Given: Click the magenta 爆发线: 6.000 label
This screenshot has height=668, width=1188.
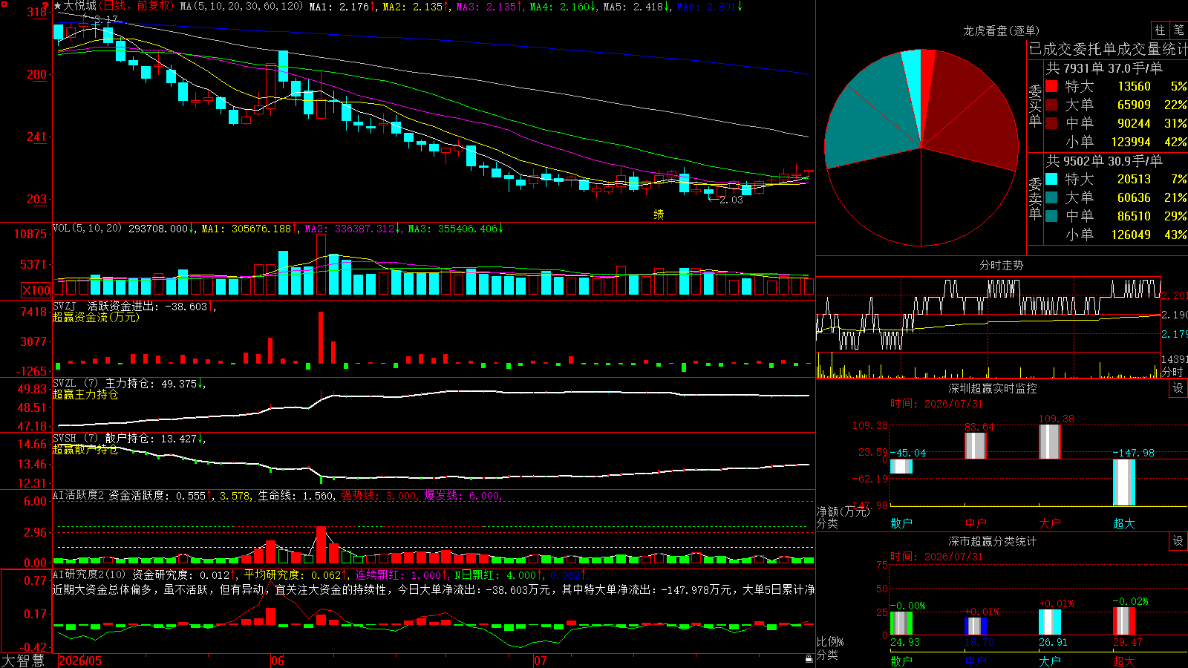Looking at the screenshot, I should 462,495.
